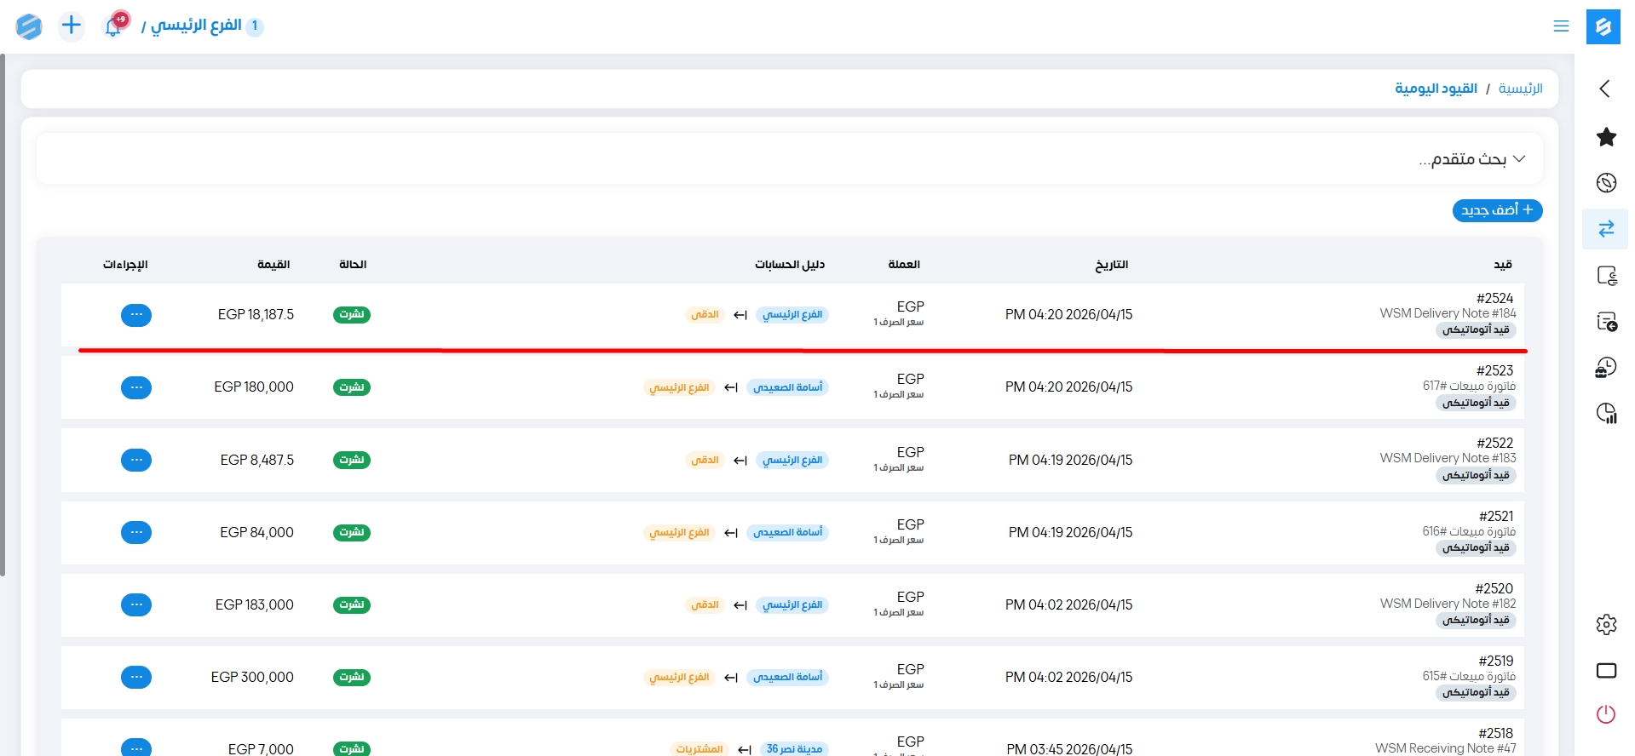The width and height of the screenshot is (1635, 756).
Task: Click أسامة الصعيدي account tag in entry #2523
Action: click(787, 388)
